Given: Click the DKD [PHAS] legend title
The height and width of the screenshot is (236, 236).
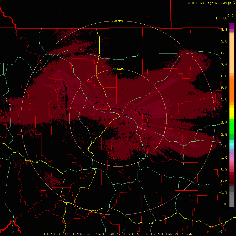Looking at the screenshot, I should pyautogui.click(x=224, y=17).
